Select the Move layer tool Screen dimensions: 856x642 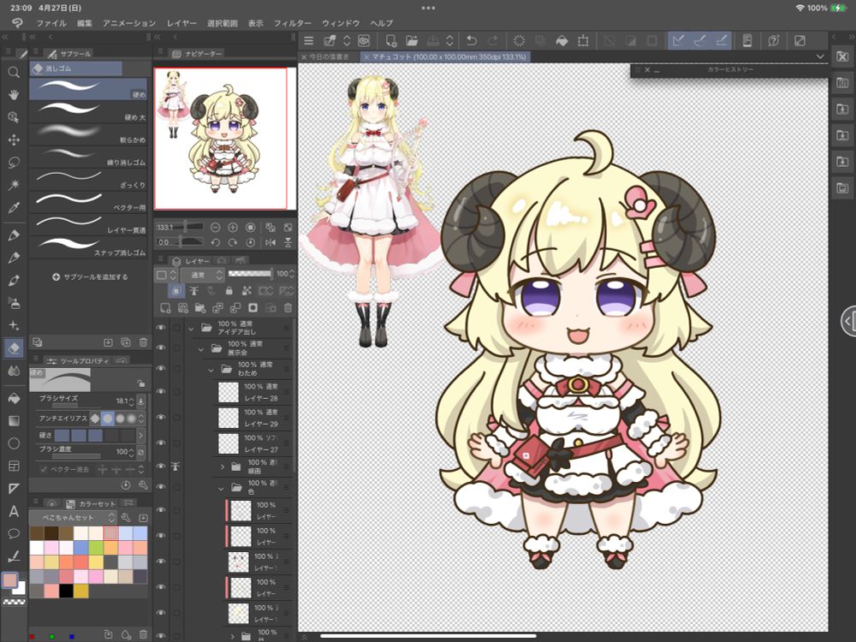click(14, 140)
